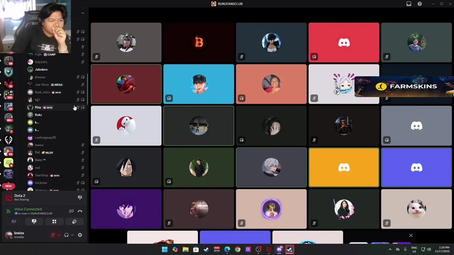Image resolution: width=454 pixels, height=255 pixels.
Task: Expand the server header dropdown chevron
Action: click(83, 13)
